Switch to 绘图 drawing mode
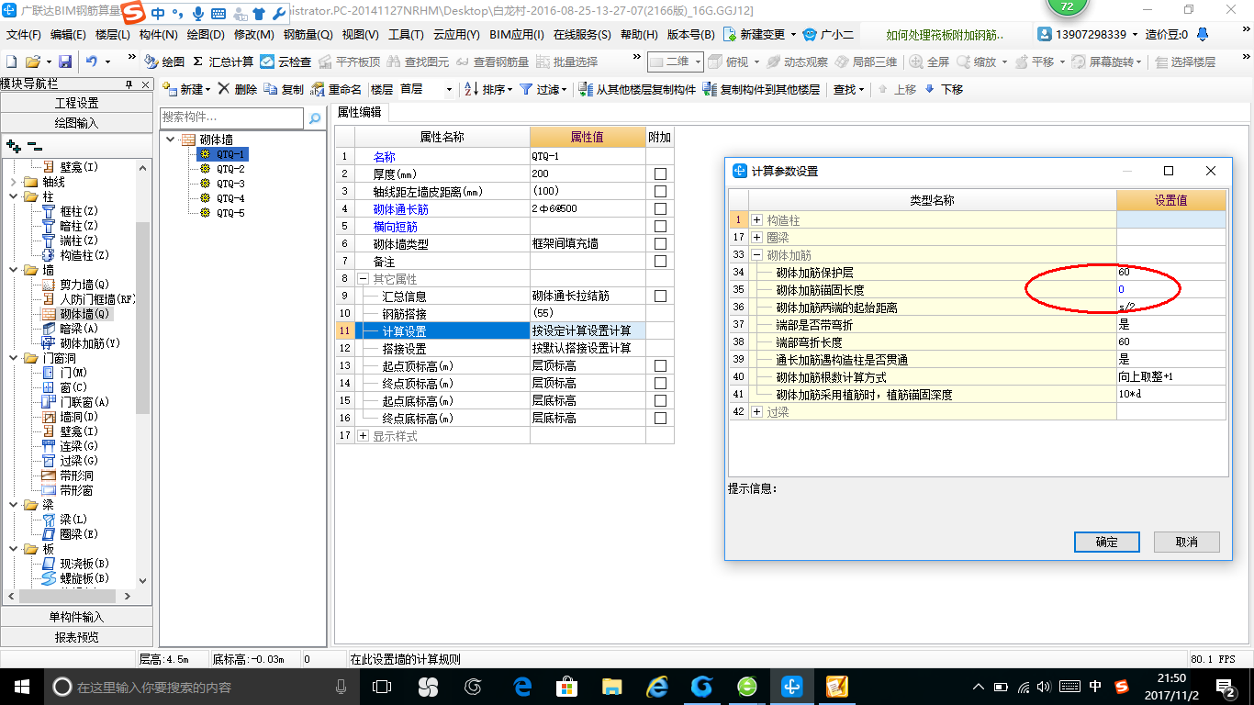Screen dimensions: 1254x705 pos(164,62)
